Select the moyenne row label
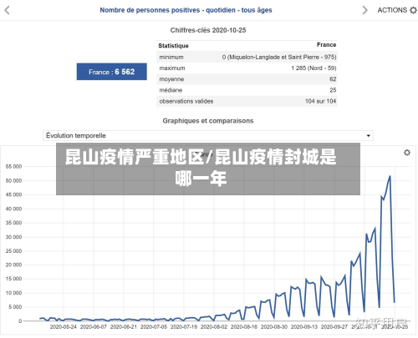This screenshot has width=418, height=338. 171,79
